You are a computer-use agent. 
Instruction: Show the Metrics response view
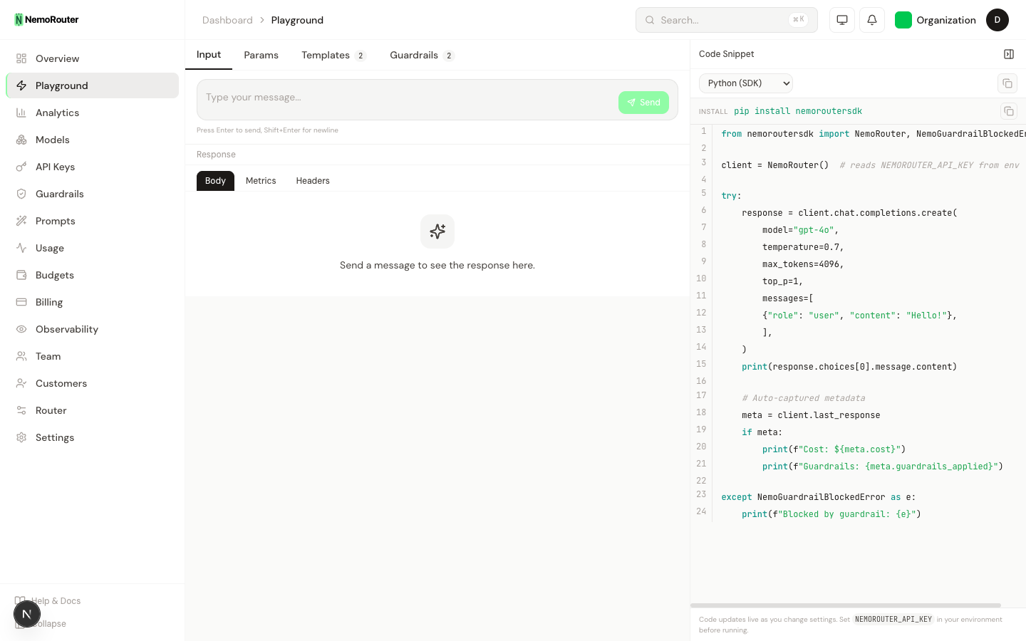pos(260,181)
